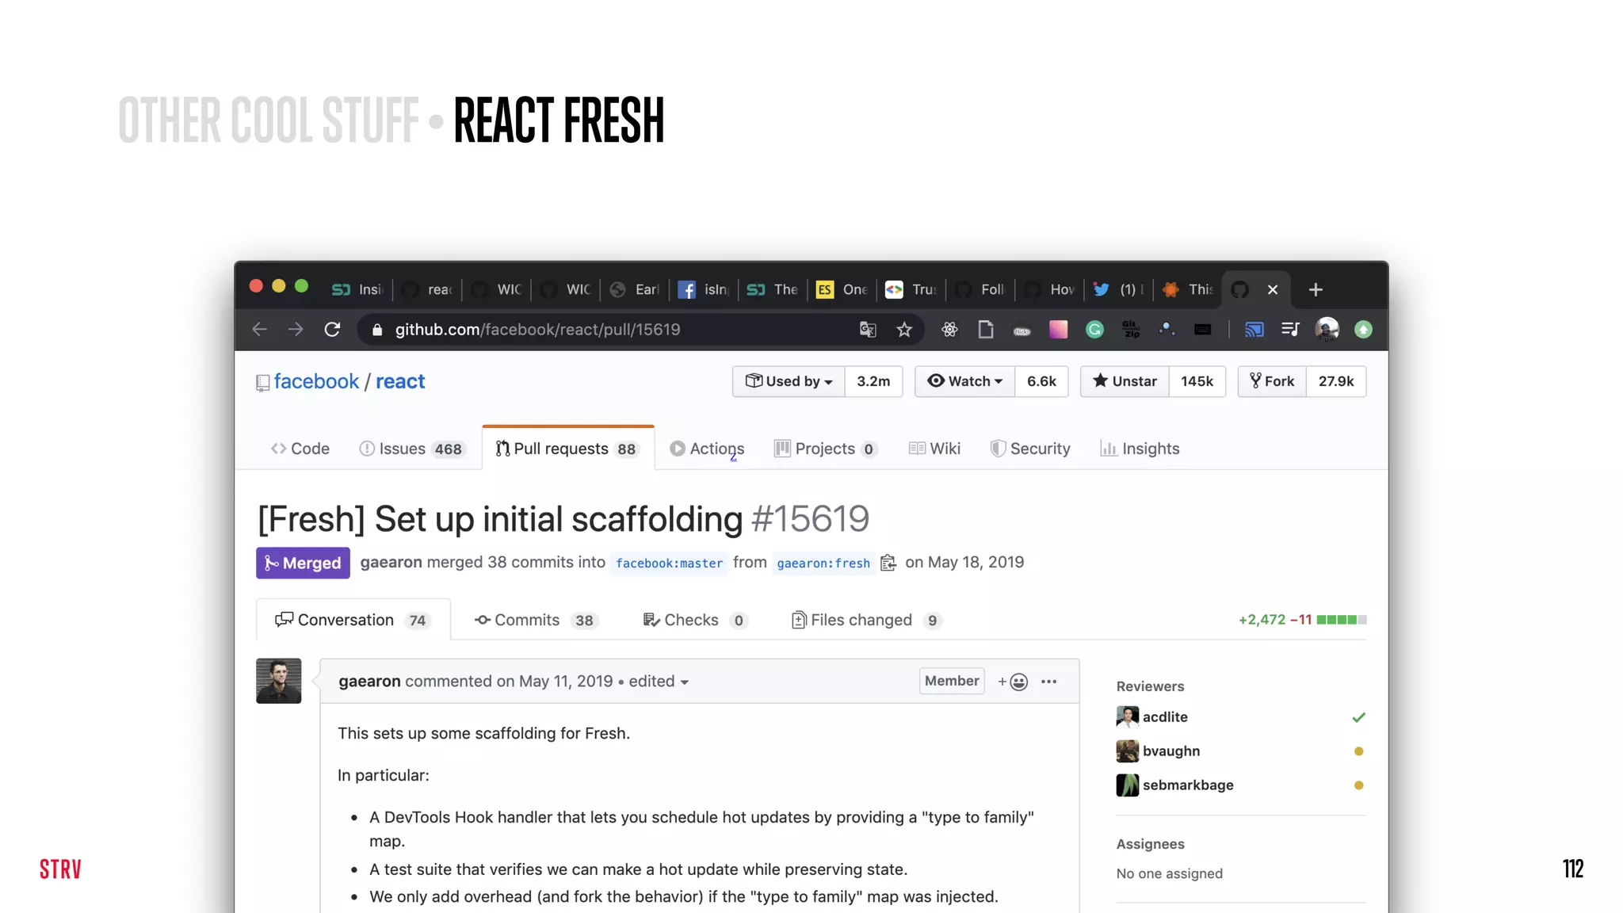Viewport: 1623px width, 913px height.
Task: Click the pink gradient extension icon
Action: (x=1058, y=330)
